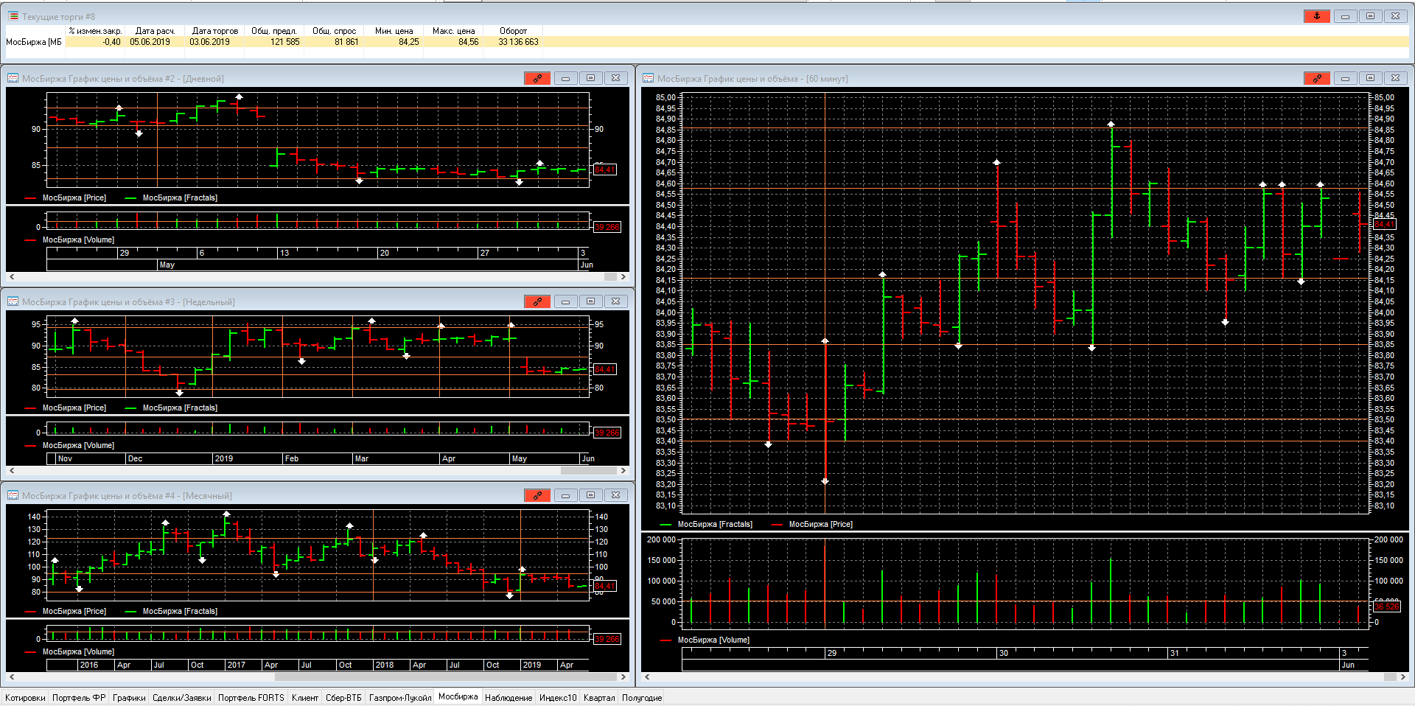Open the Клиент tab

coord(305,698)
